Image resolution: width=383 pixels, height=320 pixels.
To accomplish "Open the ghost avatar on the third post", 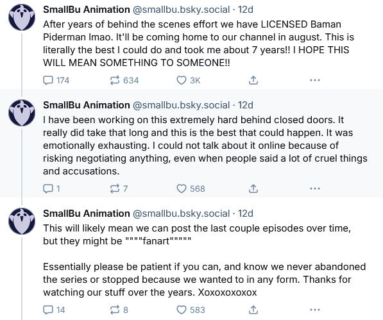I will pos(22,221).
